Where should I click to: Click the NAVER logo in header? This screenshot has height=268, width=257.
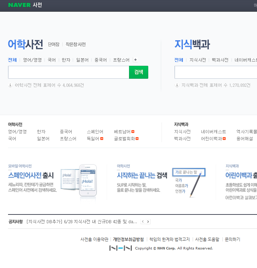pyautogui.click(x=19, y=5)
